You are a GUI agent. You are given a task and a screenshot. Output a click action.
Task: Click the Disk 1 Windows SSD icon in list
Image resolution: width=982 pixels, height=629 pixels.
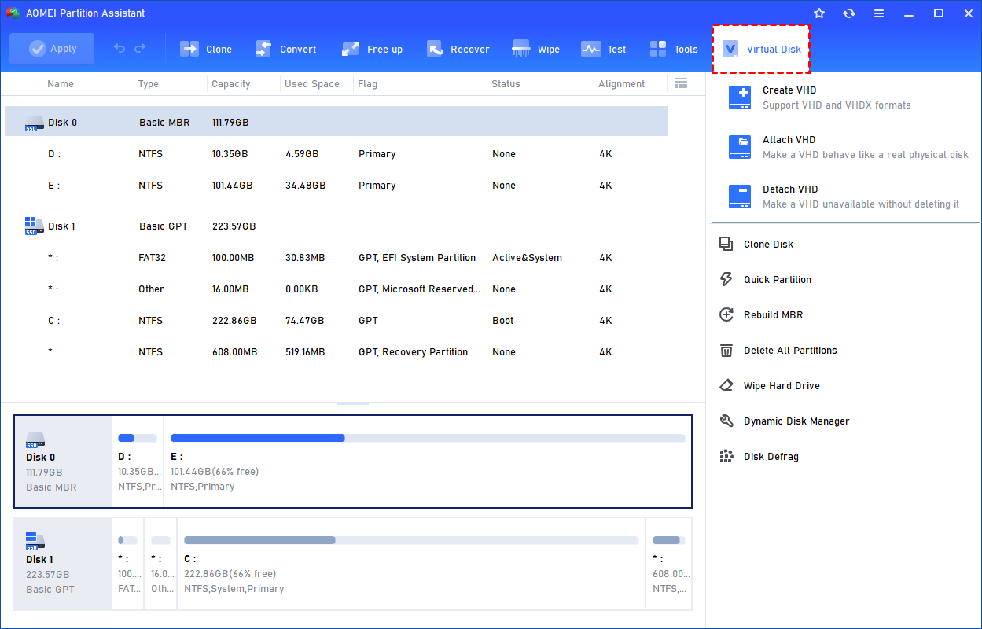point(35,226)
